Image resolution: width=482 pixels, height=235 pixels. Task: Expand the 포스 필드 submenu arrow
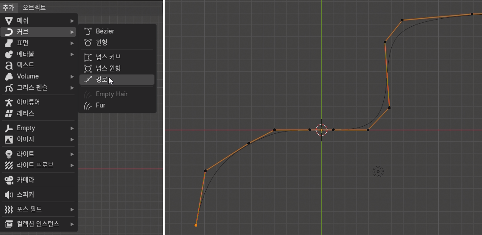coord(72,210)
